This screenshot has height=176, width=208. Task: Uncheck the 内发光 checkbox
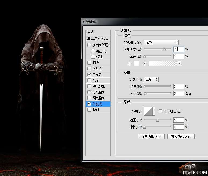click(89, 74)
